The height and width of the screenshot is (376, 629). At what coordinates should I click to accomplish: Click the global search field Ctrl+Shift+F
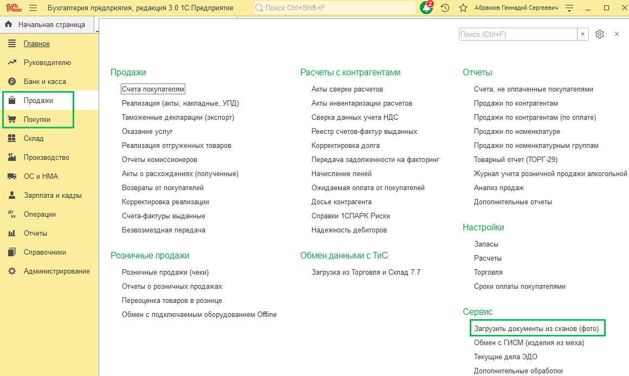pyautogui.click(x=335, y=8)
